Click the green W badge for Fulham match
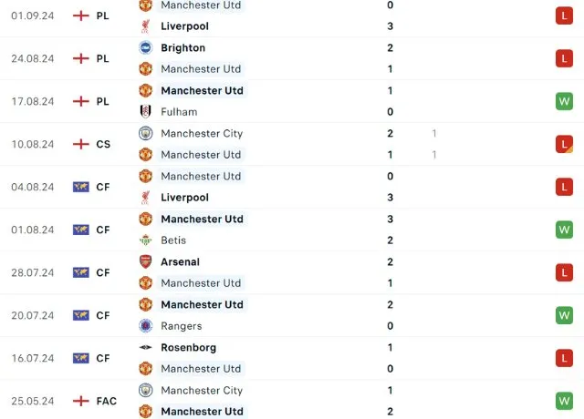 [565, 101]
